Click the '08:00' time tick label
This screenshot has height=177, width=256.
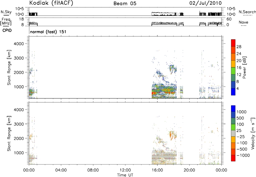[x=93, y=170]
